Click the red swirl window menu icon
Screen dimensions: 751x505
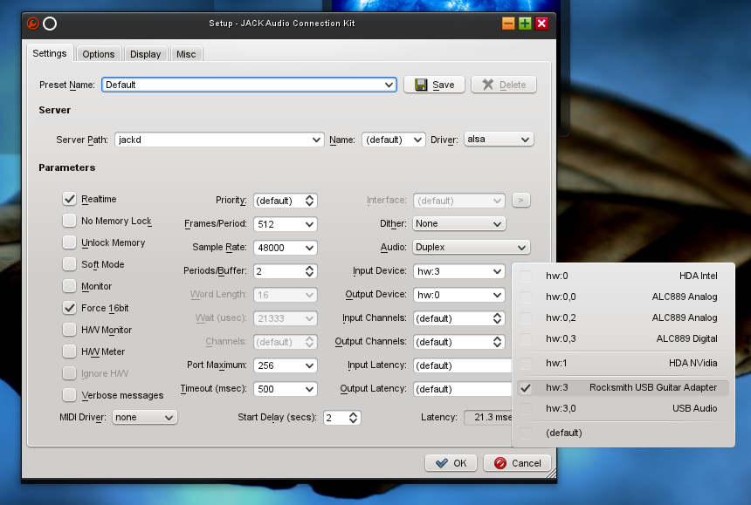(33, 24)
